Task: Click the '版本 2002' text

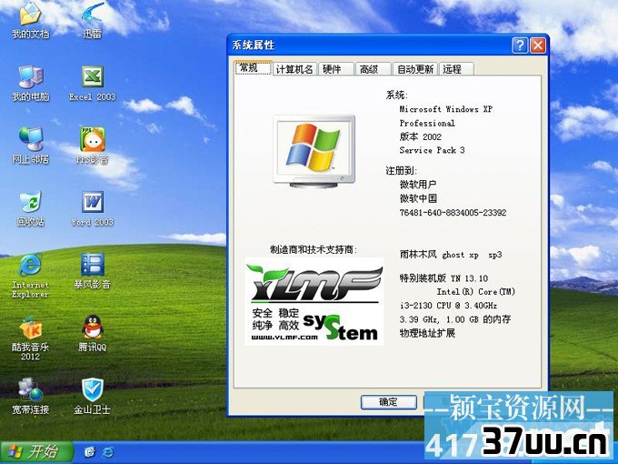Action: point(421,136)
